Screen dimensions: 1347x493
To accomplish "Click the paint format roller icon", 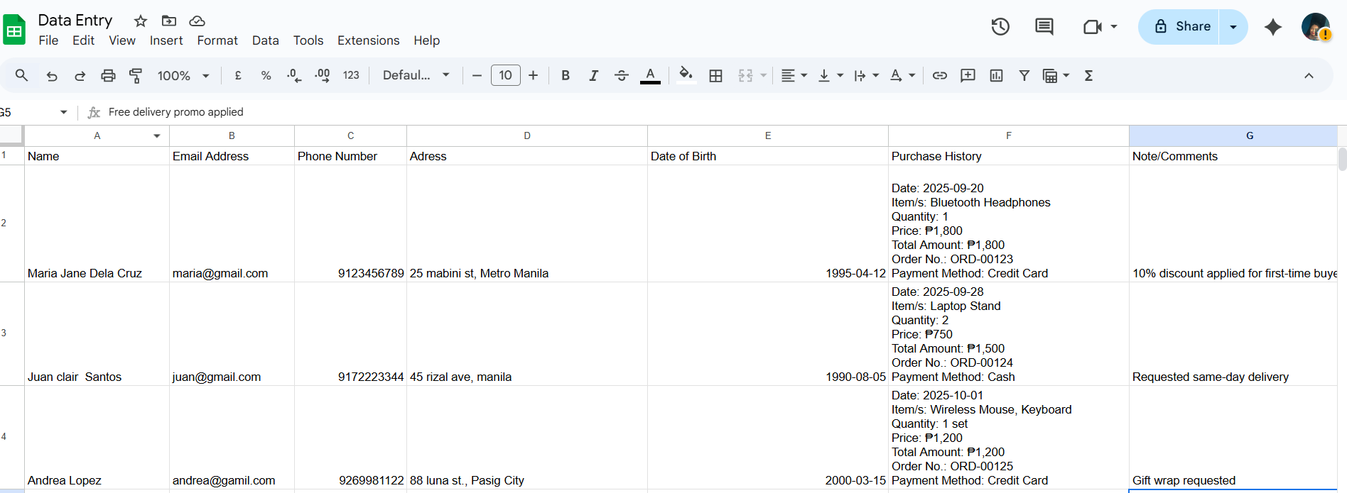I will 136,75.
